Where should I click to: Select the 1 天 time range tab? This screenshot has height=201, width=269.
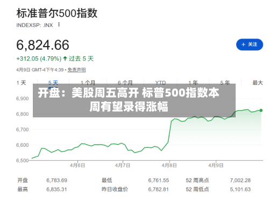tap(21, 83)
